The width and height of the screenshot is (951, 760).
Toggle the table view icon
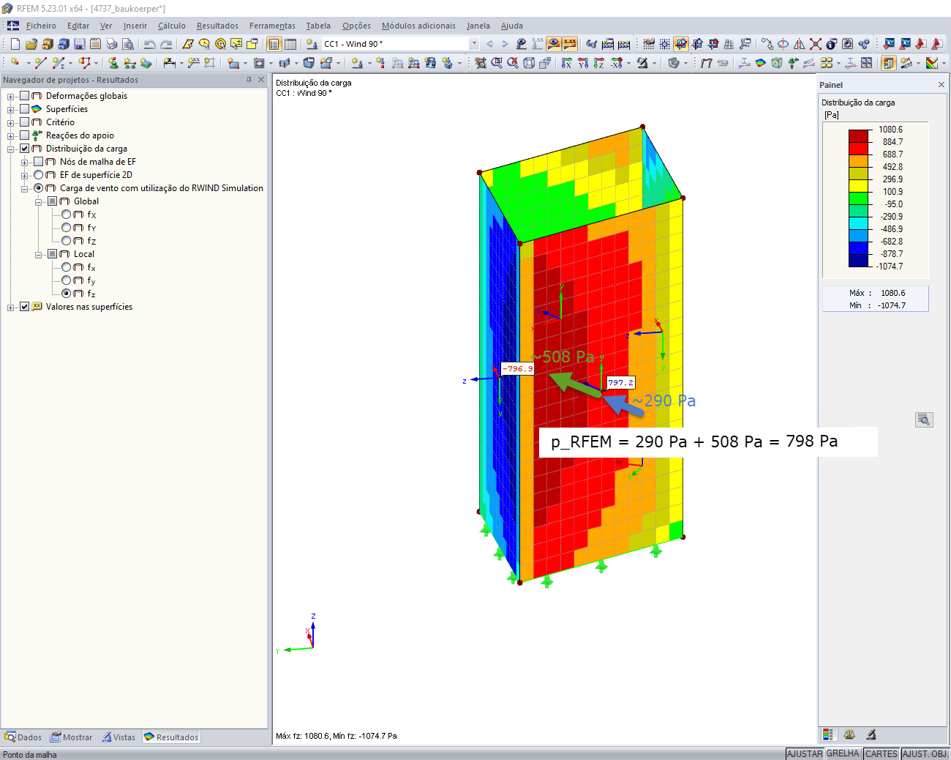click(x=290, y=44)
